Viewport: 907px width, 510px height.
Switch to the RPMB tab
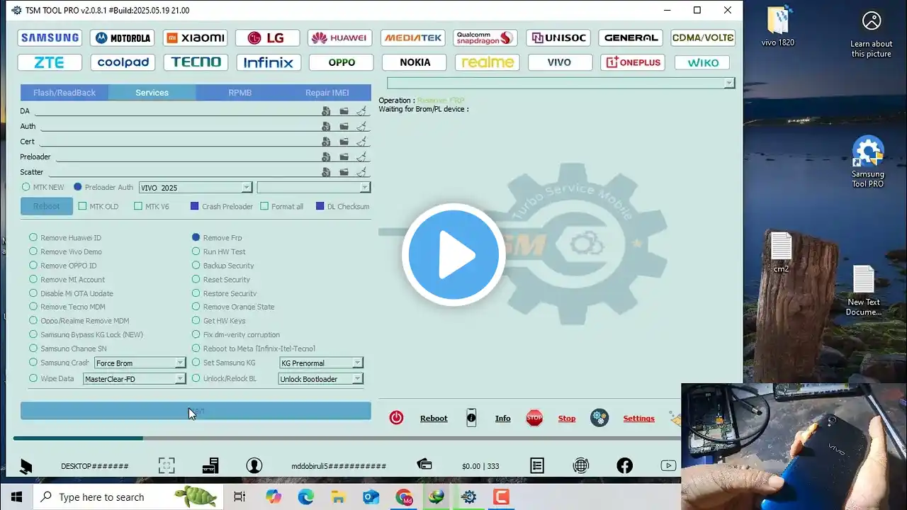click(240, 92)
